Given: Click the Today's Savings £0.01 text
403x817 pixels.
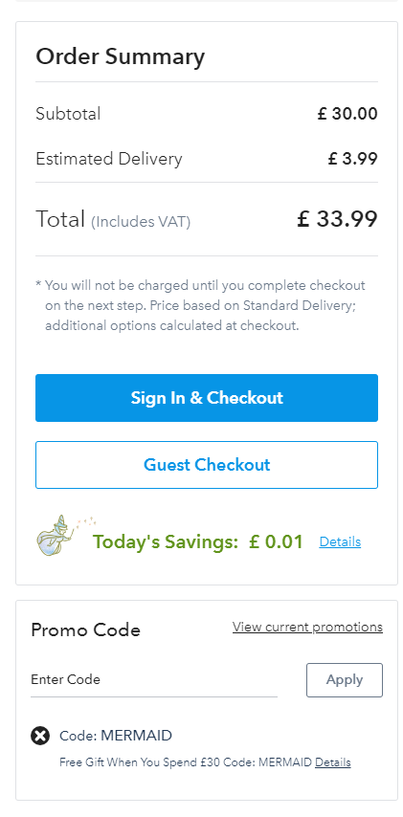Looking at the screenshot, I should [198, 541].
